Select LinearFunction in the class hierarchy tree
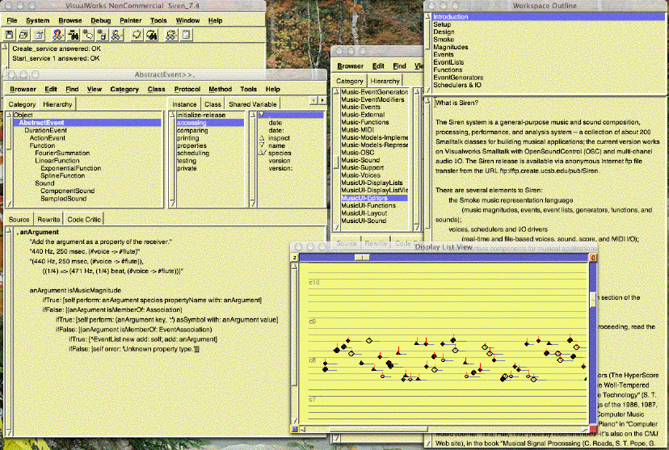The image size is (669, 450). pyautogui.click(x=57, y=161)
